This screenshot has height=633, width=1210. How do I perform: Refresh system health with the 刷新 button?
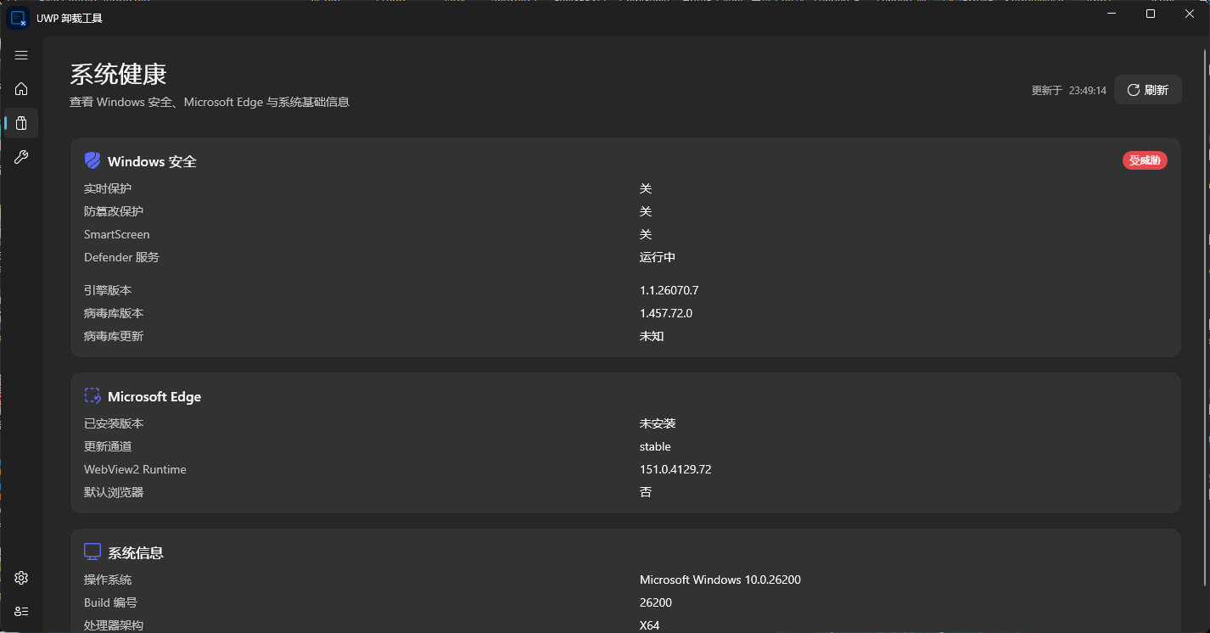click(1147, 90)
